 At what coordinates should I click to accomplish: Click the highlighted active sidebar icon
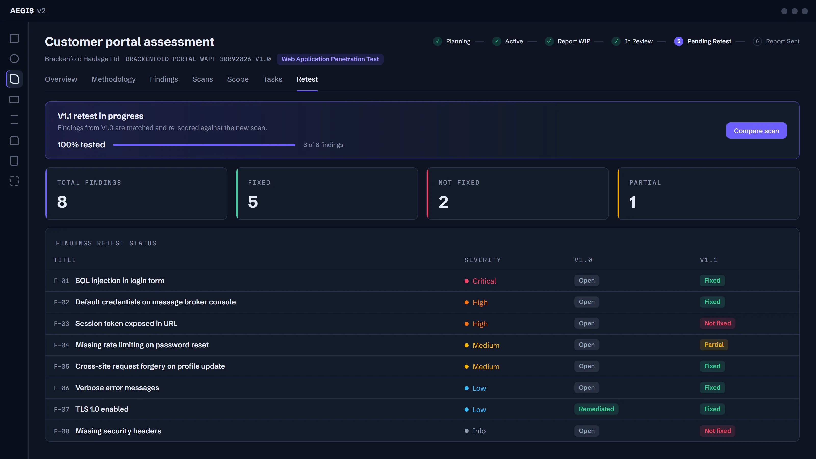point(14,79)
